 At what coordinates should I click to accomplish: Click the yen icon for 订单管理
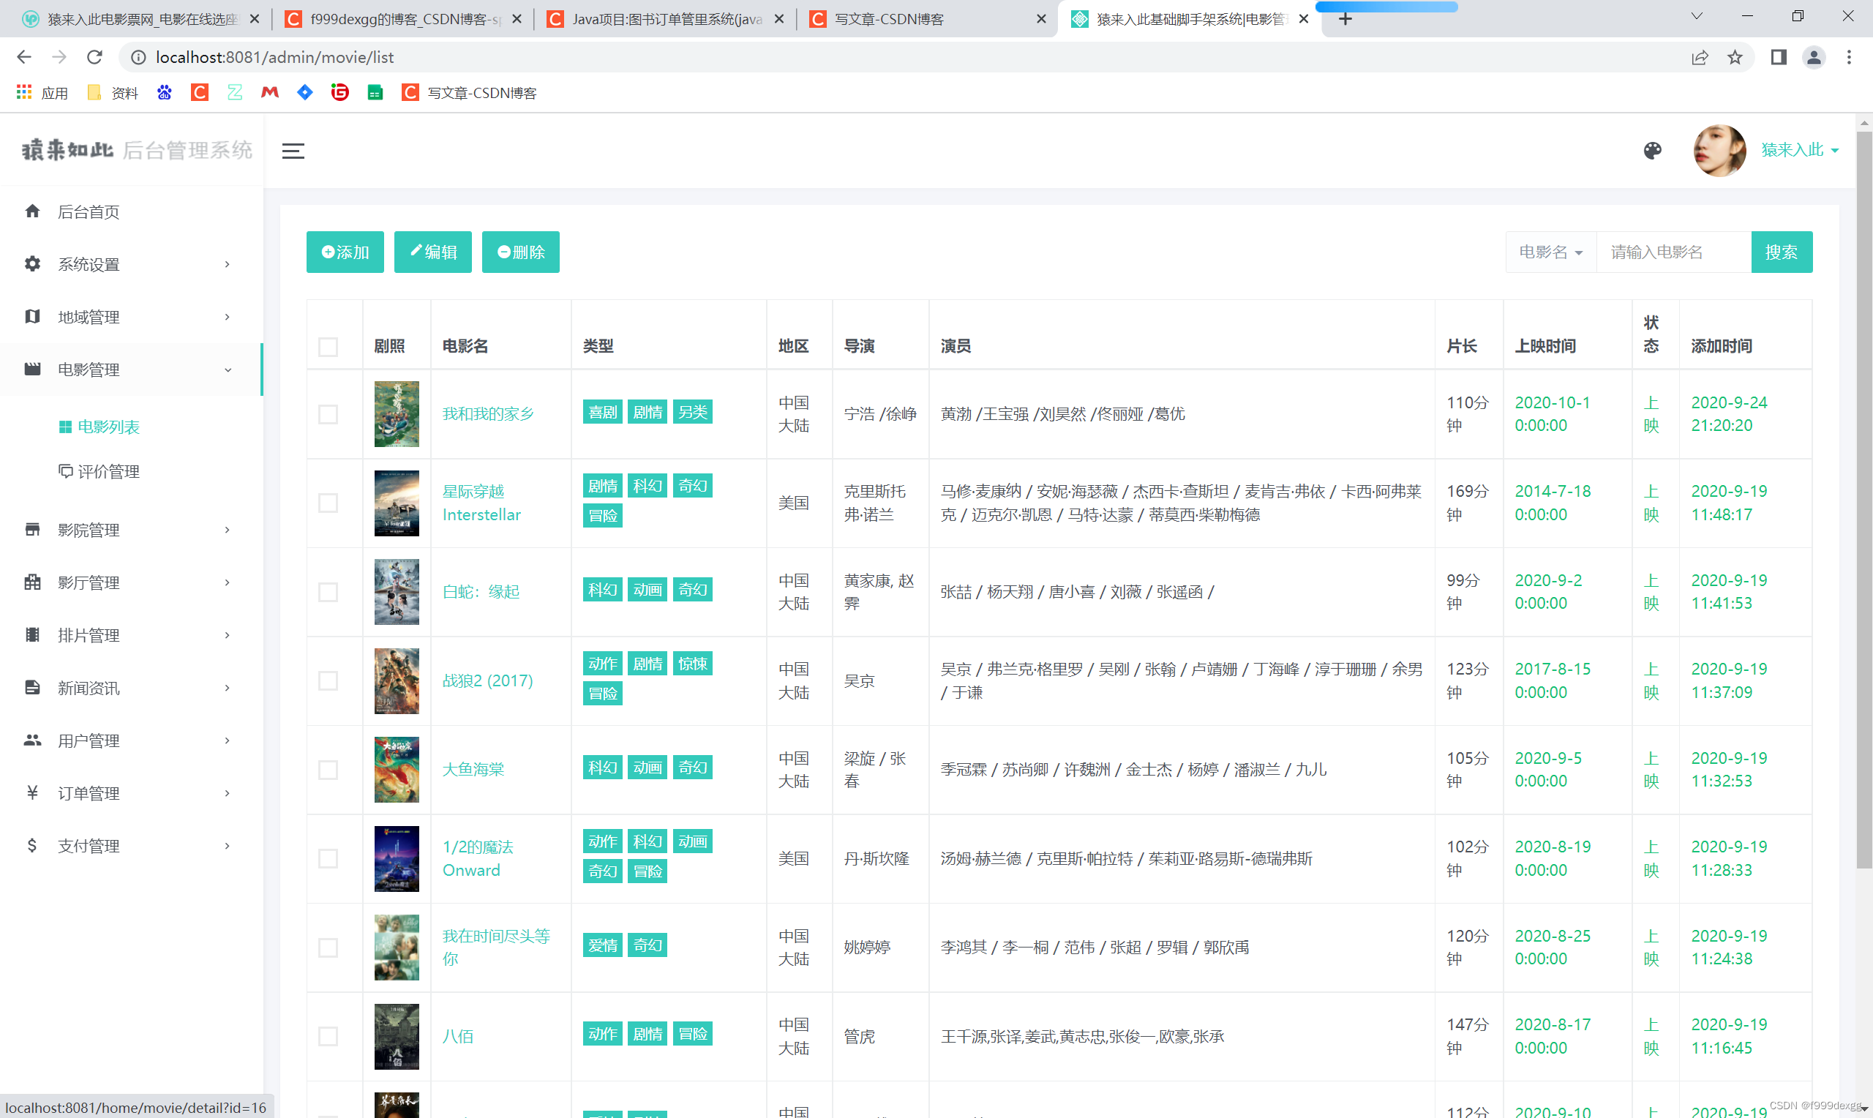pyautogui.click(x=32, y=792)
